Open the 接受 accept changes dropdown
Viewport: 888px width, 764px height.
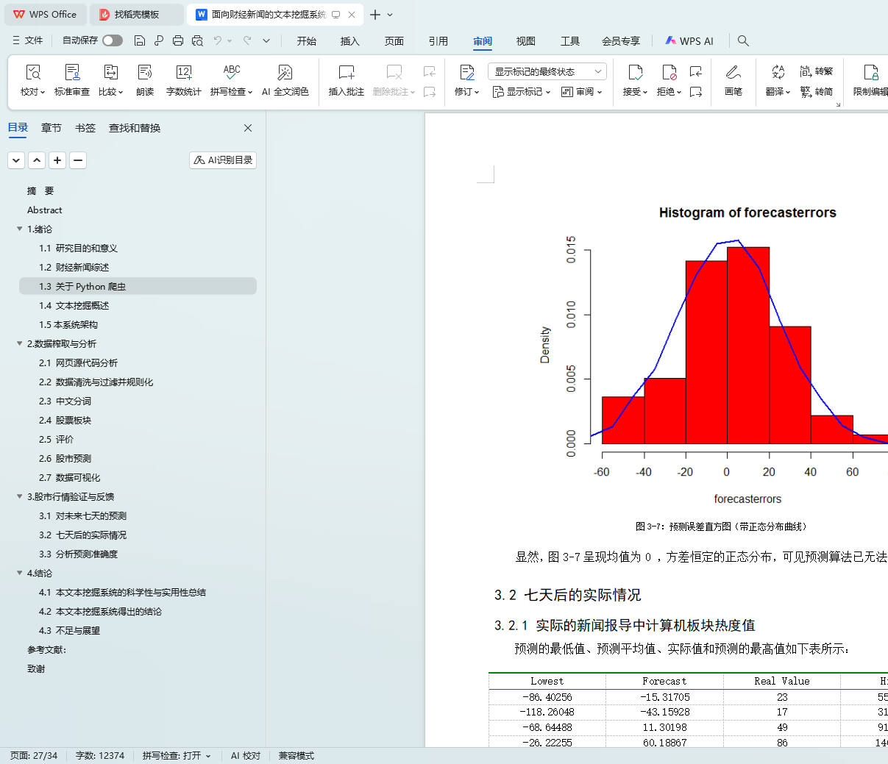click(635, 92)
